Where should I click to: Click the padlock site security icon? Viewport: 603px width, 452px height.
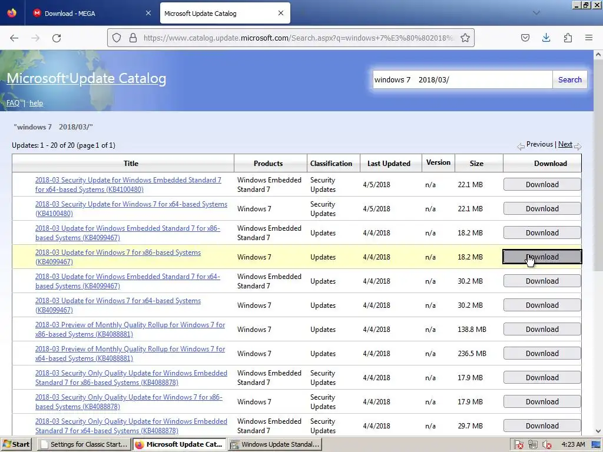(133, 38)
